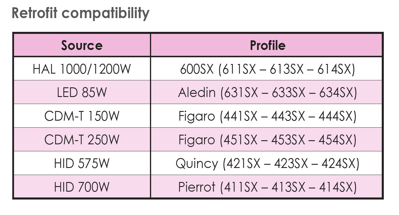The image size is (399, 215).
Task: Select the CDM-T 150W cell
Action: pos(82,116)
